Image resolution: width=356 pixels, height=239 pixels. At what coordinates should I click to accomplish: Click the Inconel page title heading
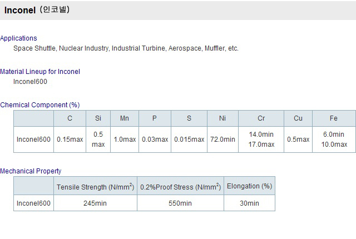point(37,10)
